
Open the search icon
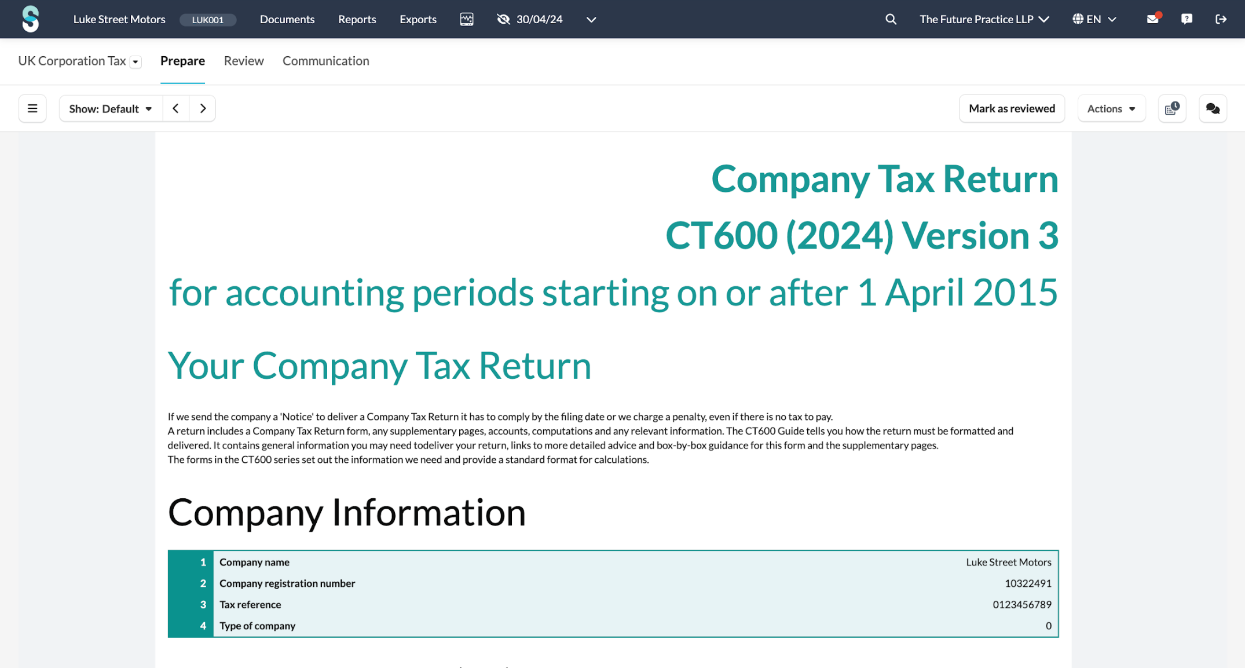(x=891, y=19)
